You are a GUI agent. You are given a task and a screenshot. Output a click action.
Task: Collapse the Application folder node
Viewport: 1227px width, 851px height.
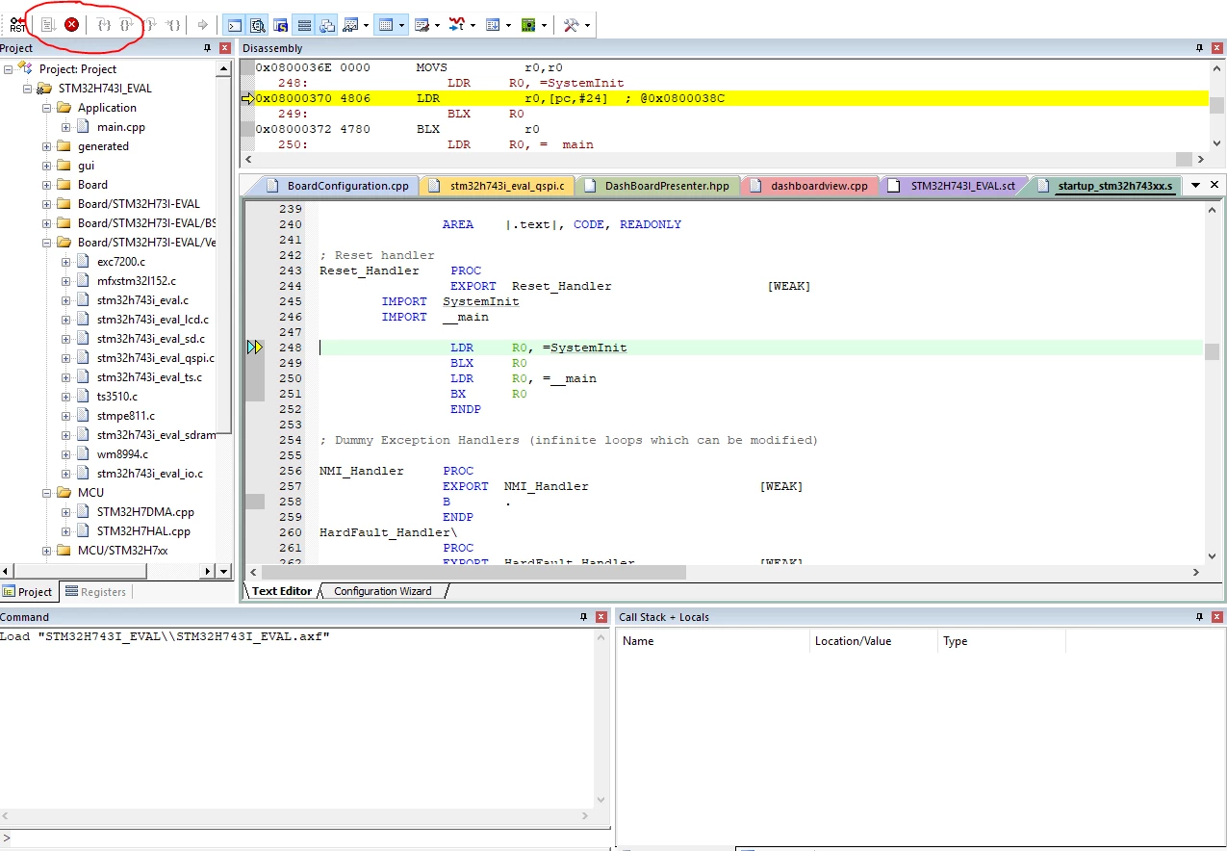pyautogui.click(x=47, y=108)
